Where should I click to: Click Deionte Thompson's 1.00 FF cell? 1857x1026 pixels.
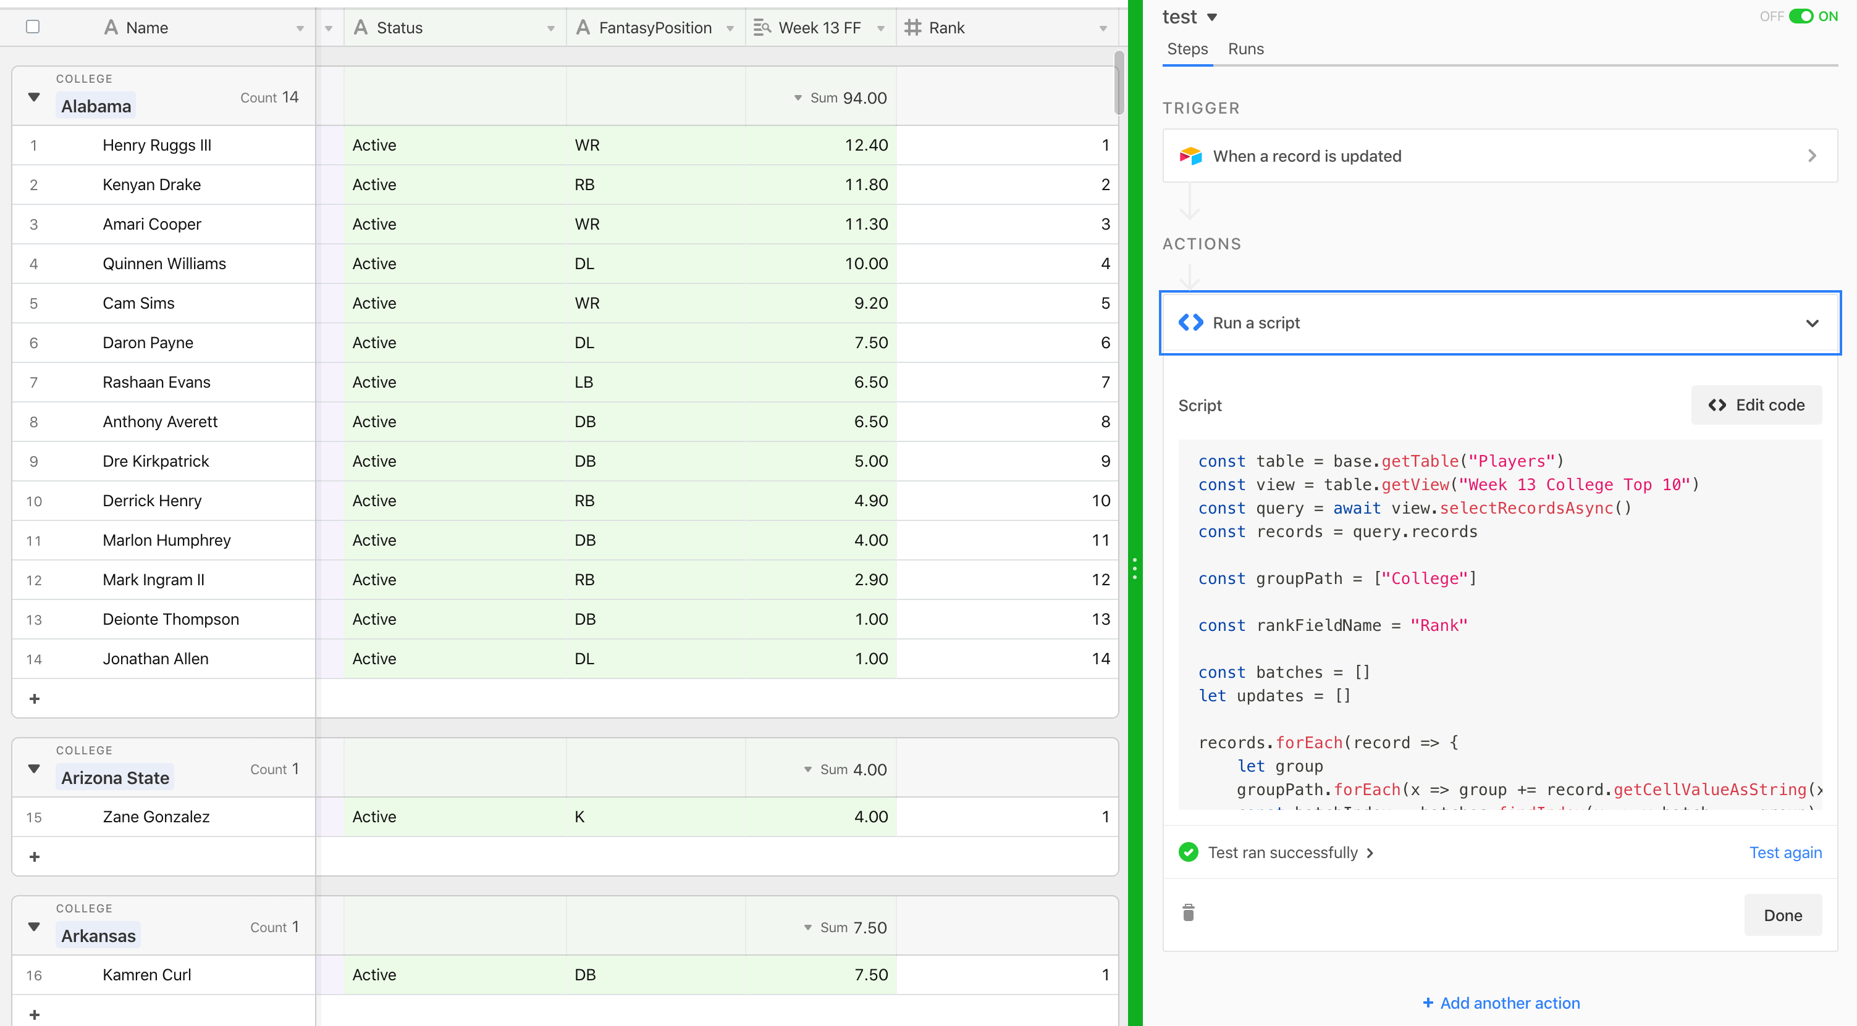click(821, 619)
